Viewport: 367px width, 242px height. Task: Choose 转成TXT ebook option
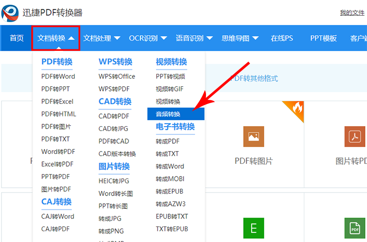pyautogui.click(x=167, y=154)
